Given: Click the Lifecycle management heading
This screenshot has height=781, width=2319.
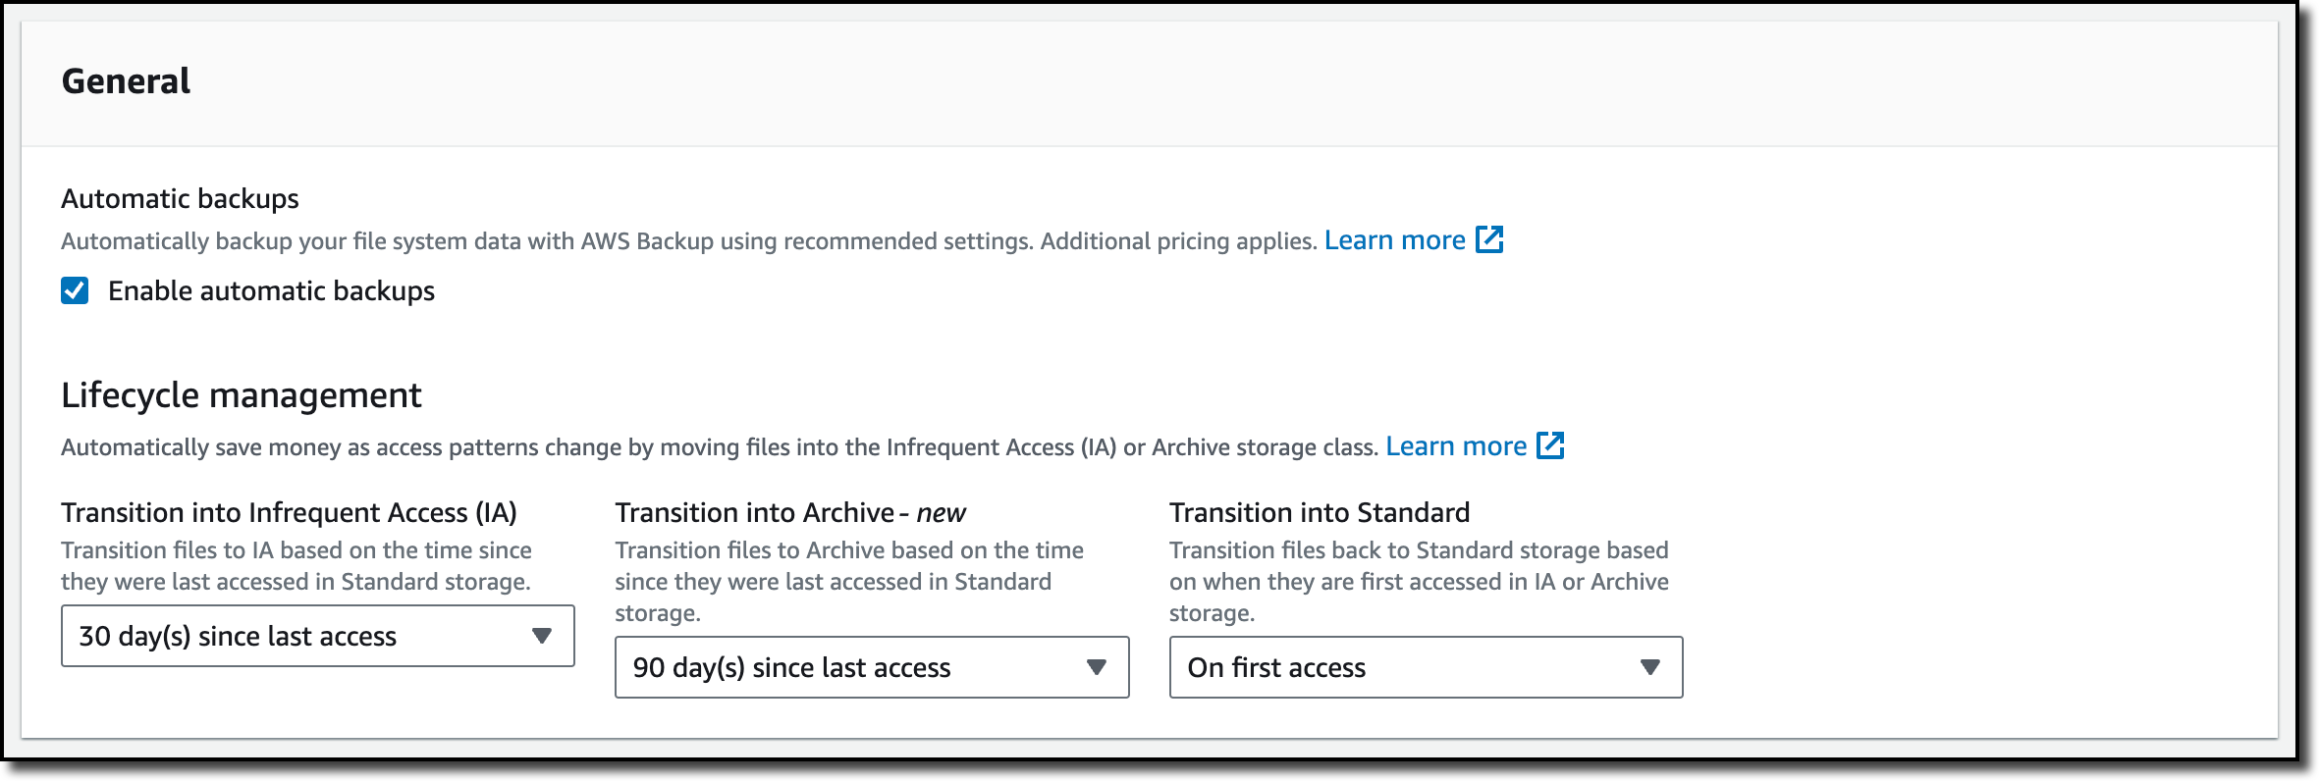Looking at the screenshot, I should [241, 394].
